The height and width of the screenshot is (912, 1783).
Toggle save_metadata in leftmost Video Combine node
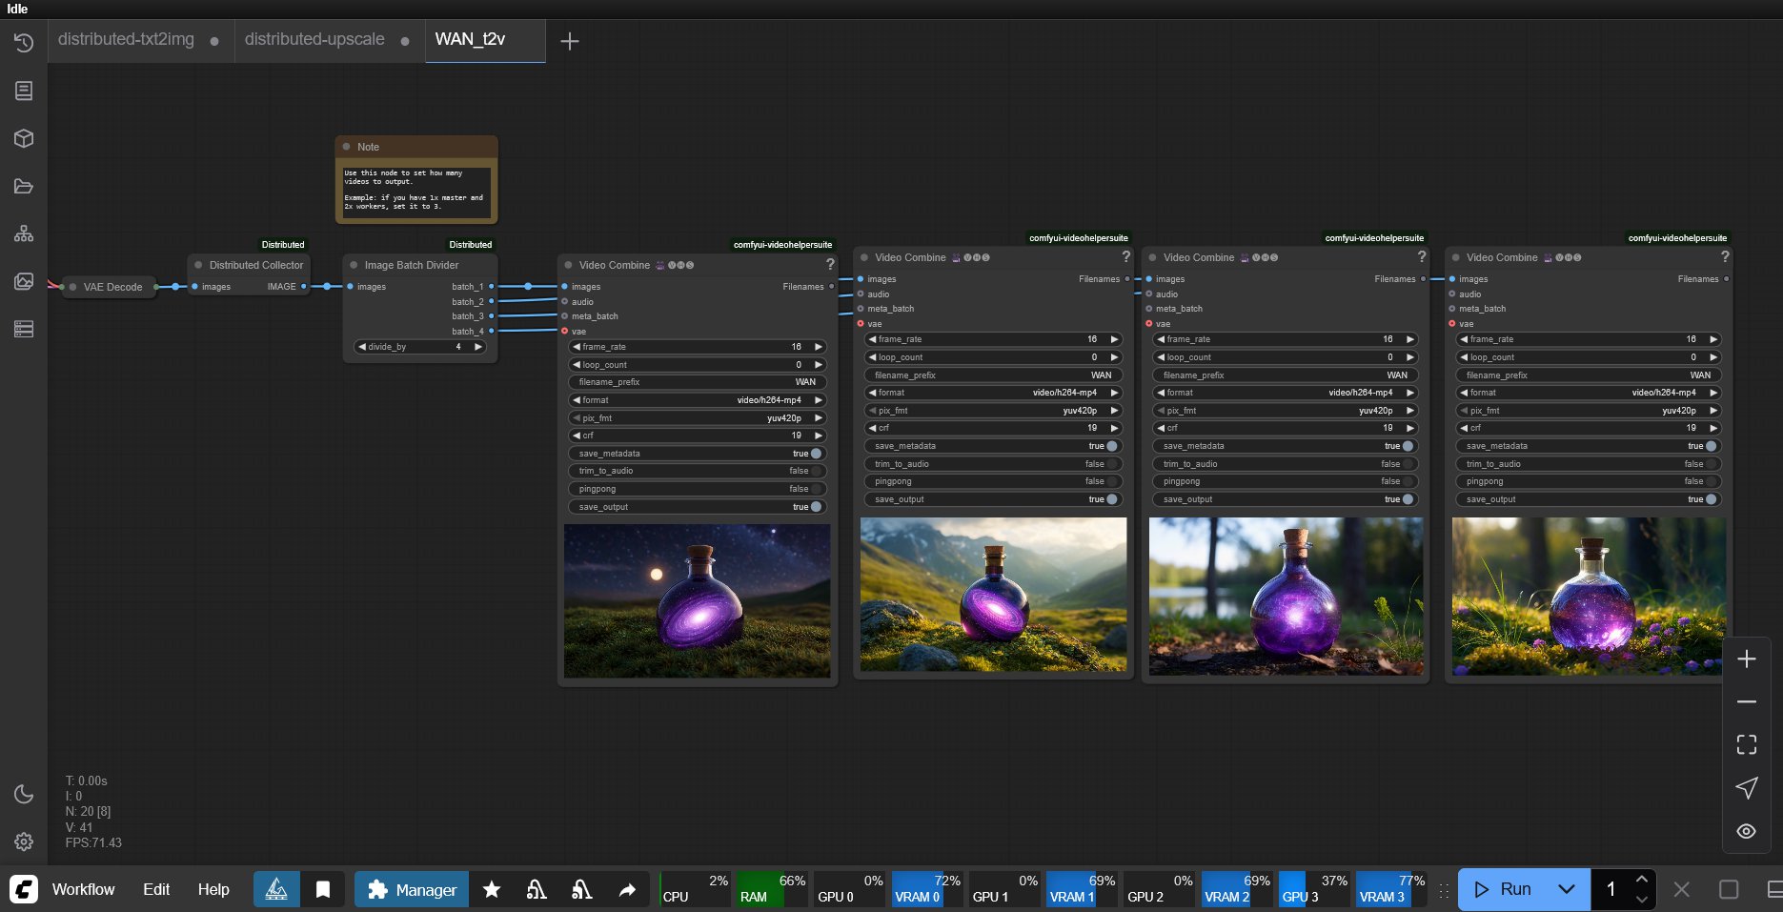click(x=815, y=454)
